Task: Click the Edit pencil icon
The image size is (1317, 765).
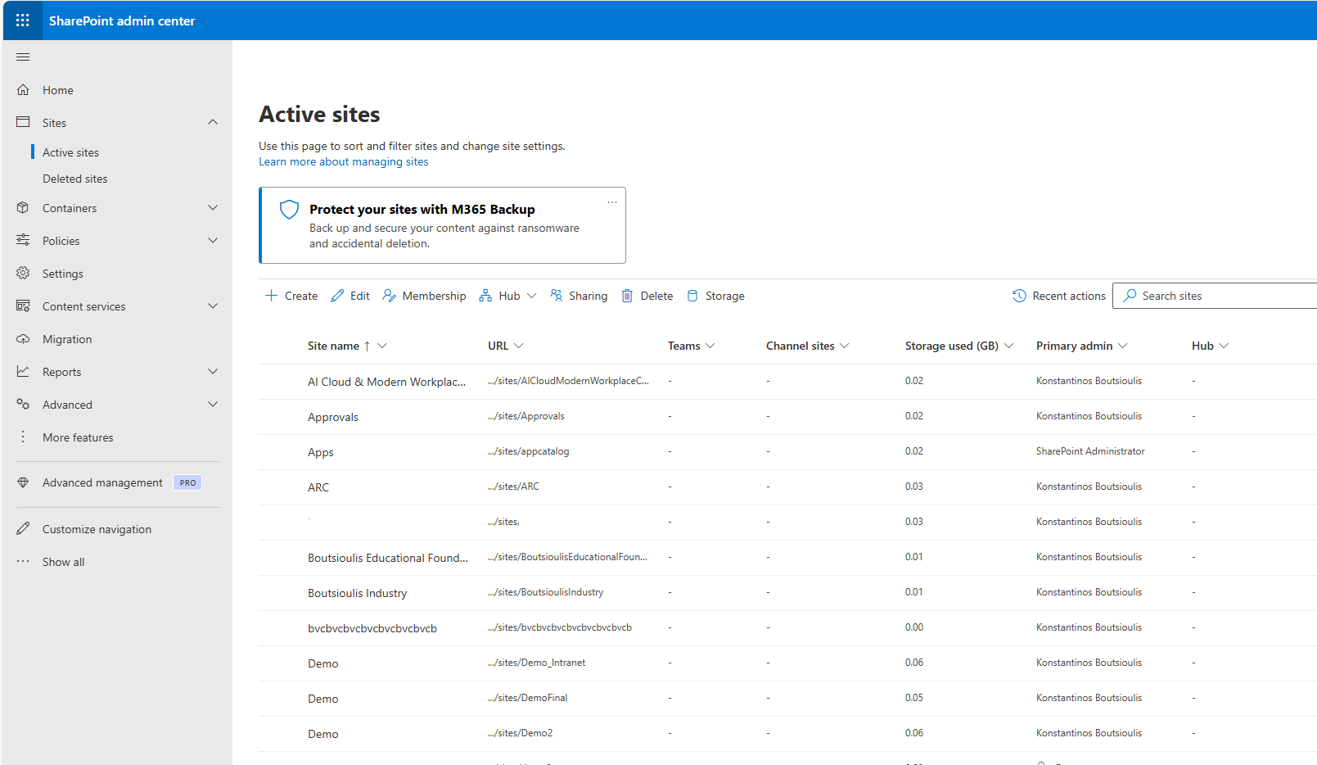Action: point(337,296)
